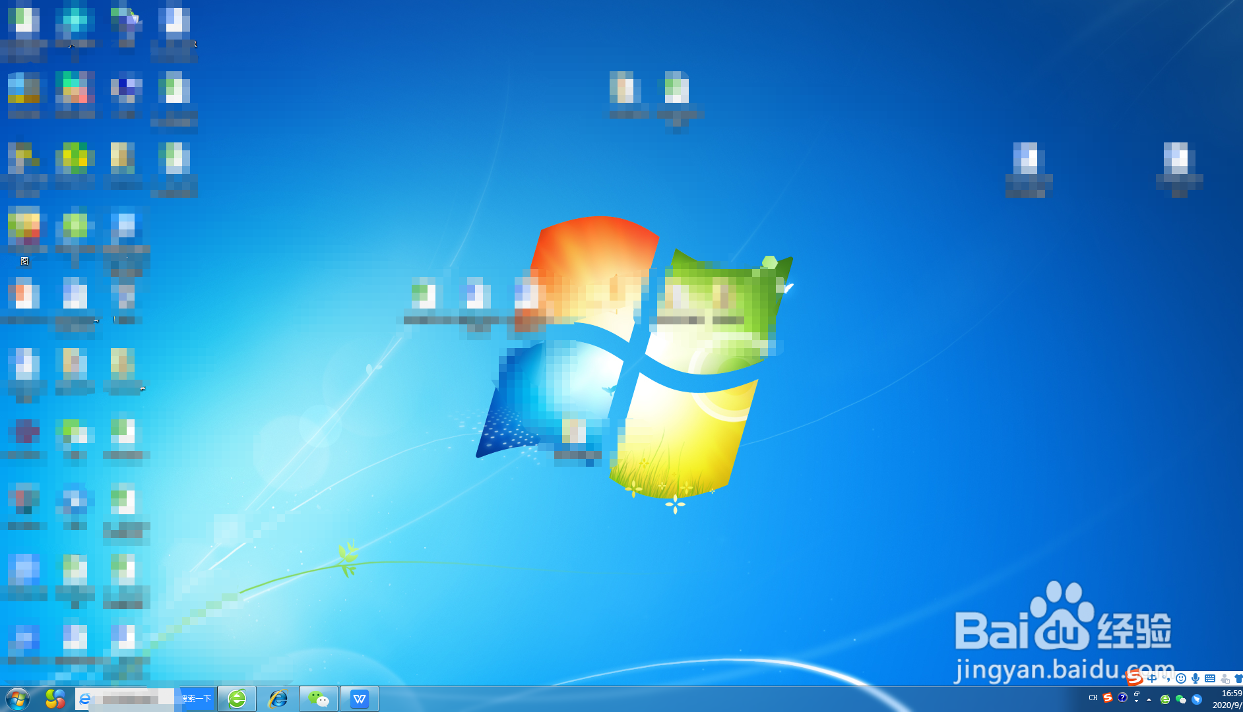1243x712 pixels.
Task: Open the Windows Start menu orb
Action: 18,698
